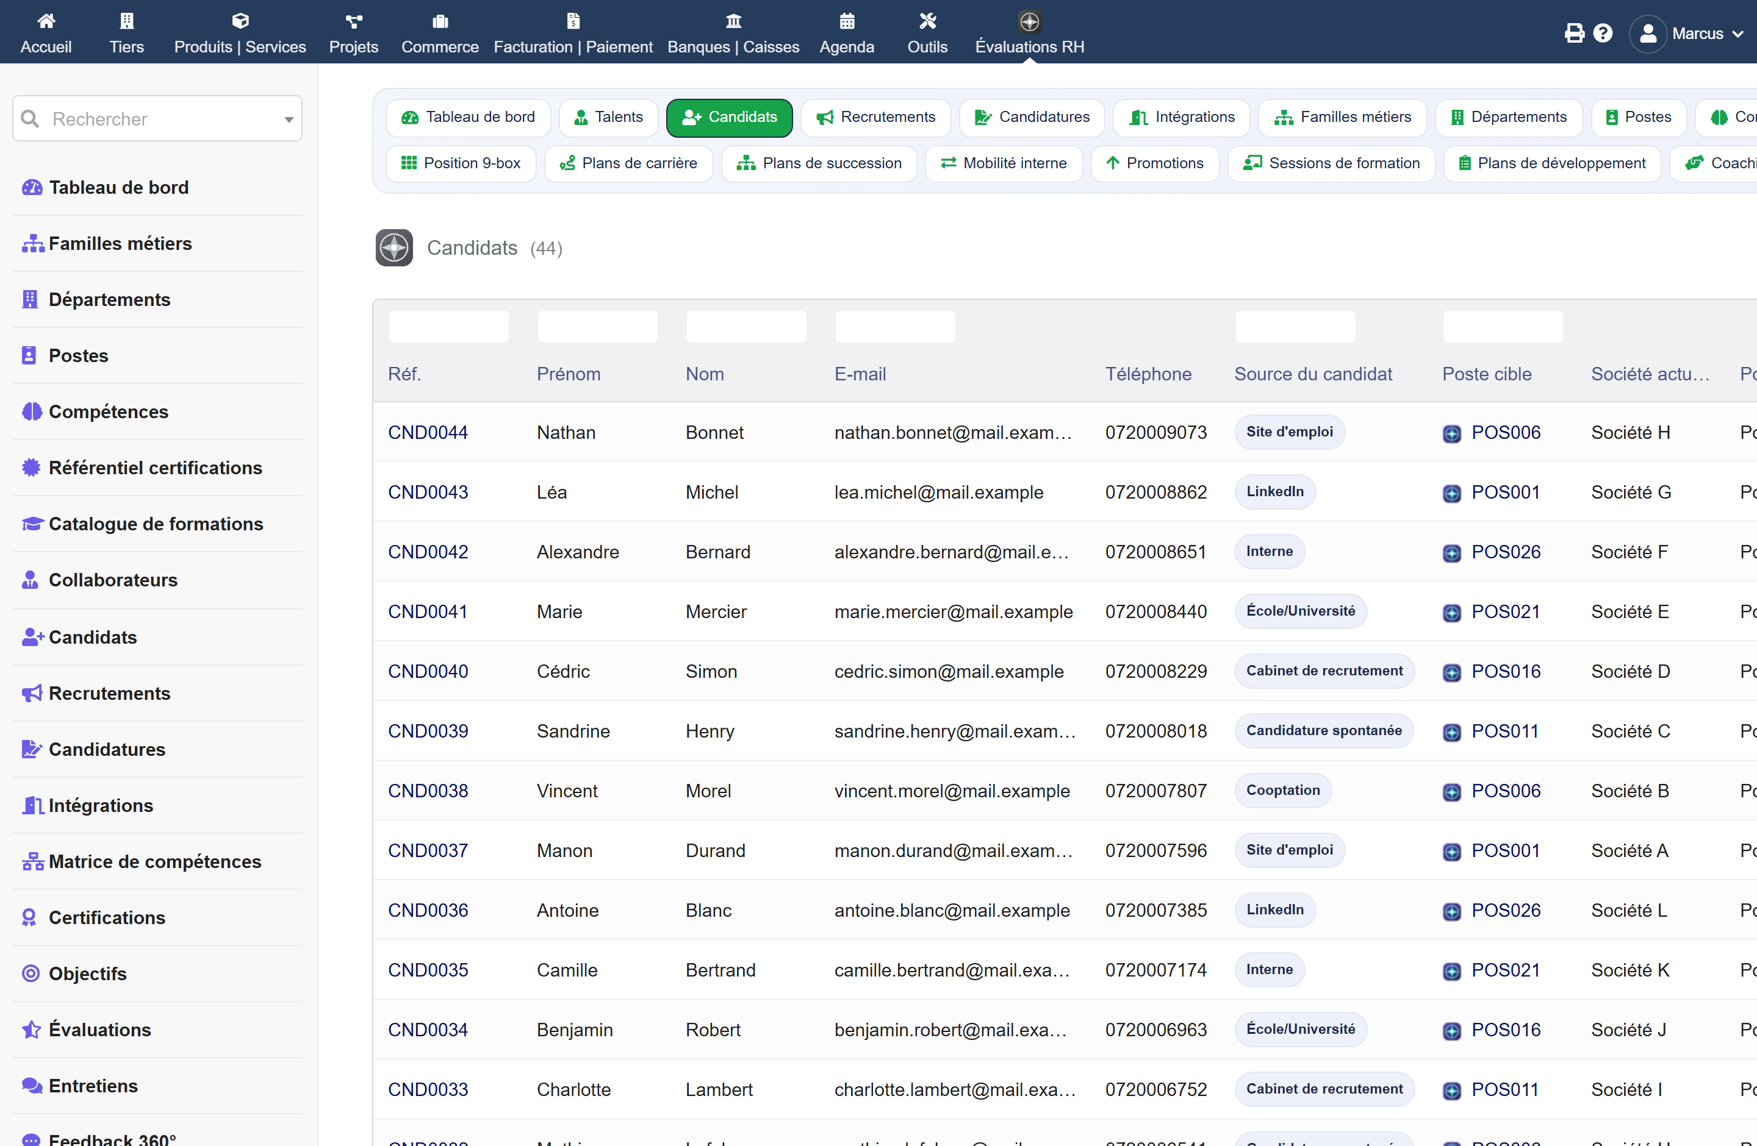Open POS006 link in Vincent Morel row
Screen dimensions: 1757x1146
click(1506, 791)
